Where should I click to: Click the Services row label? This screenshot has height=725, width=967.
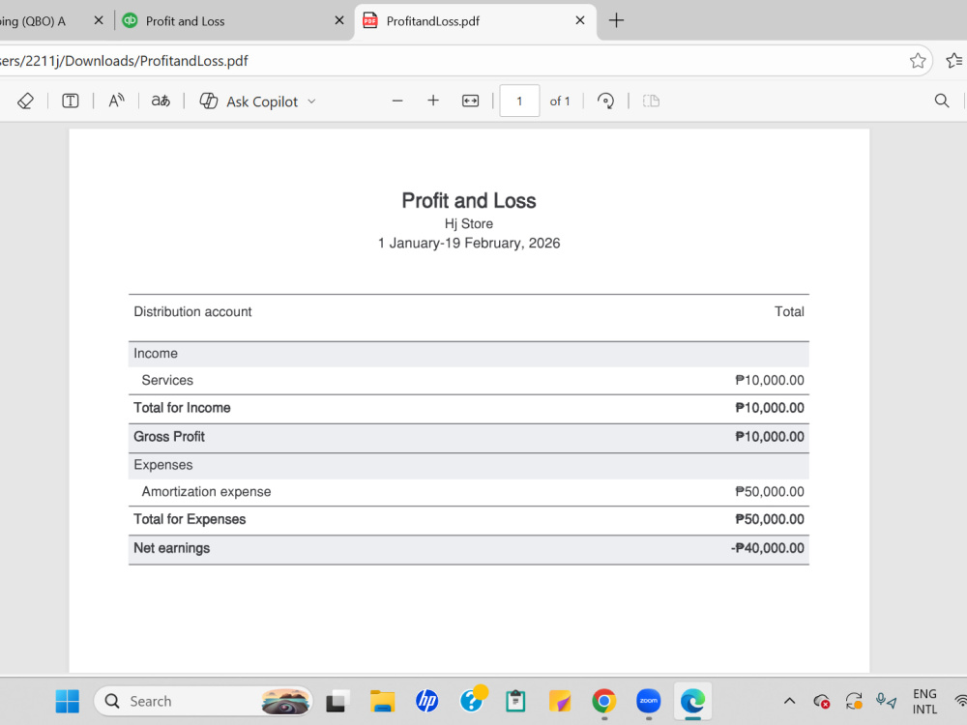pos(167,380)
